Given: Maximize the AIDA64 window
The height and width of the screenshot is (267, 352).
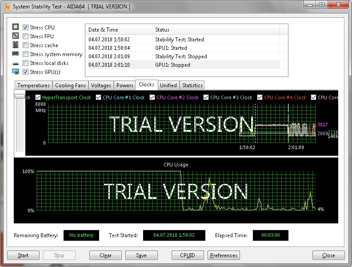Looking at the screenshot, I should click(322, 5).
